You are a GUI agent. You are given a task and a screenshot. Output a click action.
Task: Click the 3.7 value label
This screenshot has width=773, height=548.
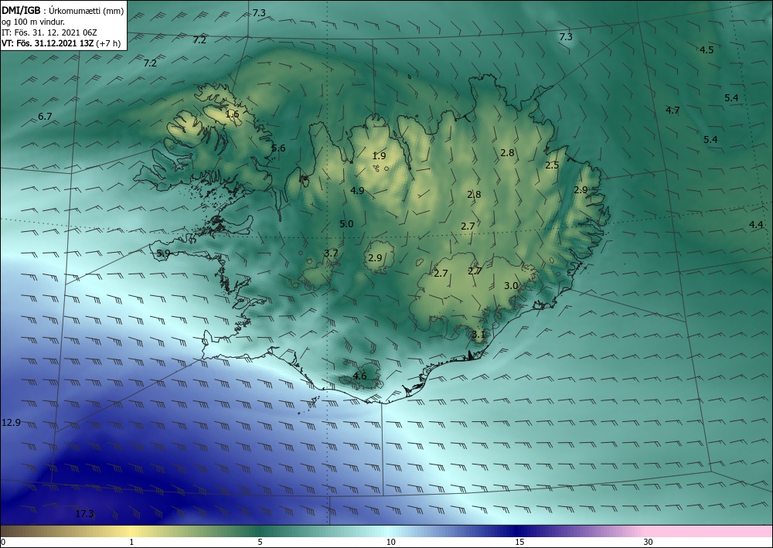click(x=332, y=254)
